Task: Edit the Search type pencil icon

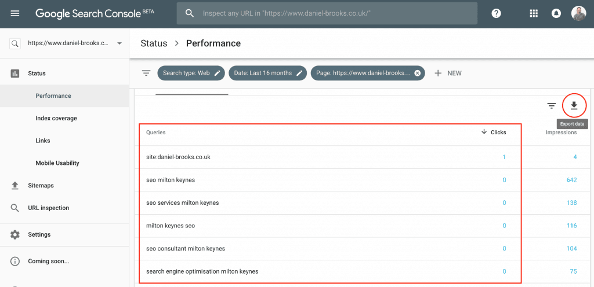Action: pyautogui.click(x=217, y=73)
